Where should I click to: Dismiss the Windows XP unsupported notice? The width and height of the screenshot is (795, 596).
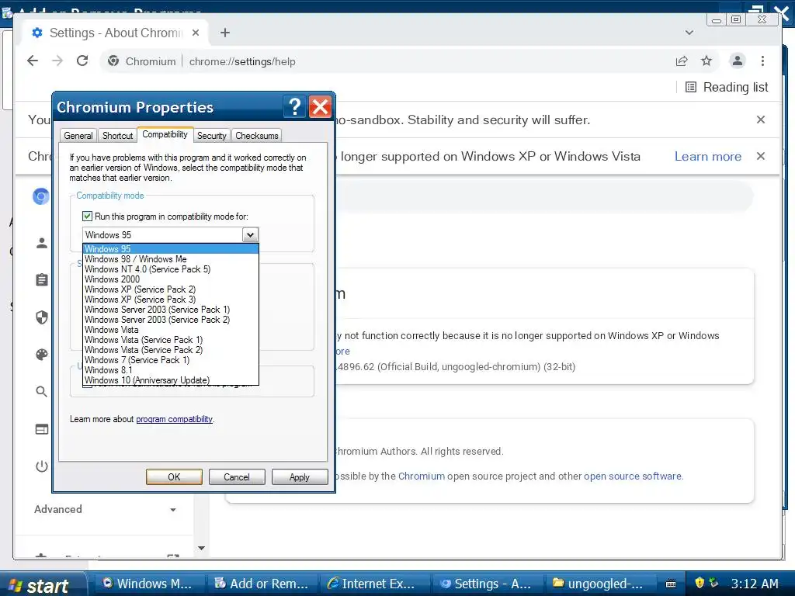pyautogui.click(x=761, y=156)
